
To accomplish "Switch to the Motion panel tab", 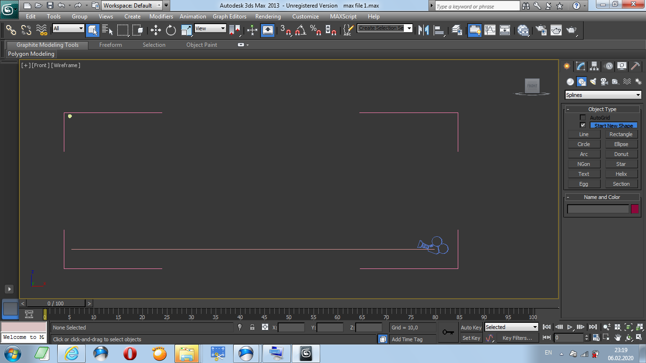I will point(609,66).
